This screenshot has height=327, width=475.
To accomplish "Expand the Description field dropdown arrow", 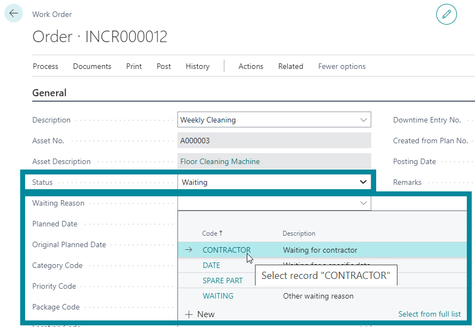I will 363,120.
